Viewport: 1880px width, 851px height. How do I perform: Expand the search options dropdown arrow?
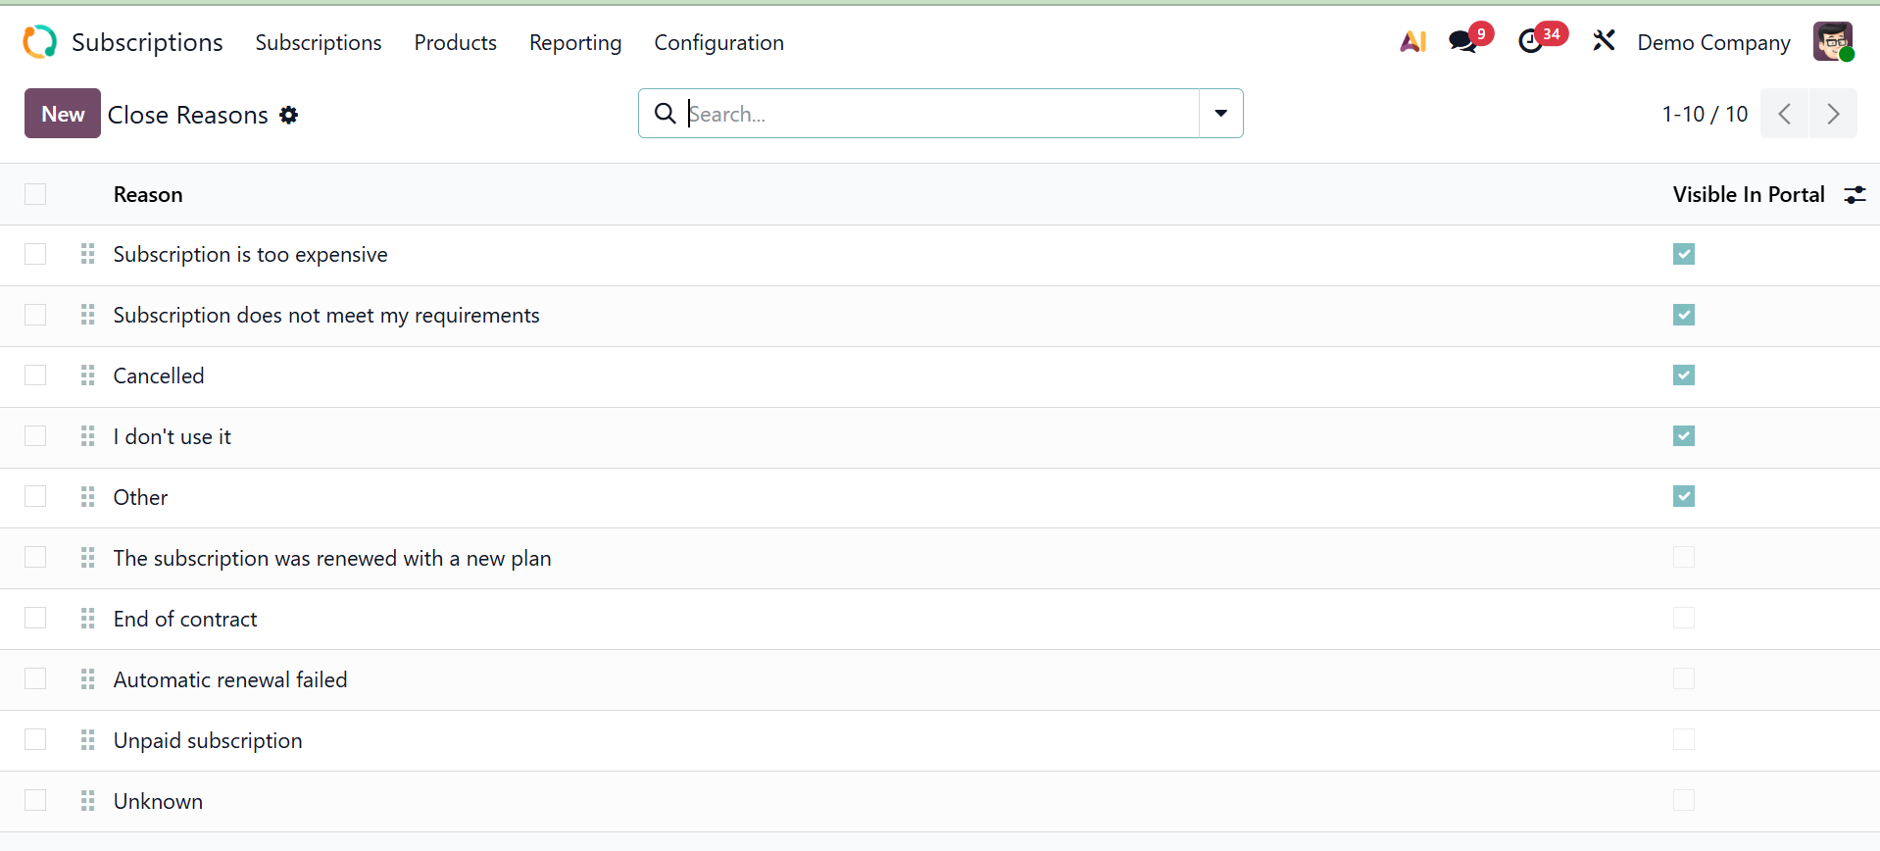click(1220, 114)
